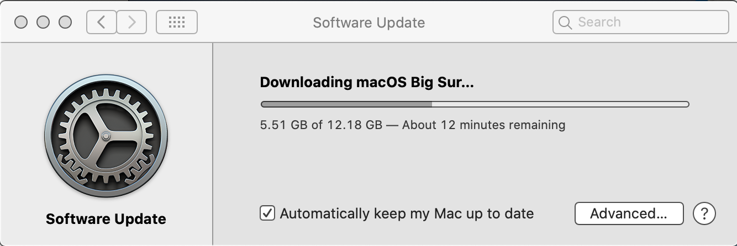Viewport: 737px width, 246px height.
Task: Go back with the left chevron button
Action: tap(102, 22)
